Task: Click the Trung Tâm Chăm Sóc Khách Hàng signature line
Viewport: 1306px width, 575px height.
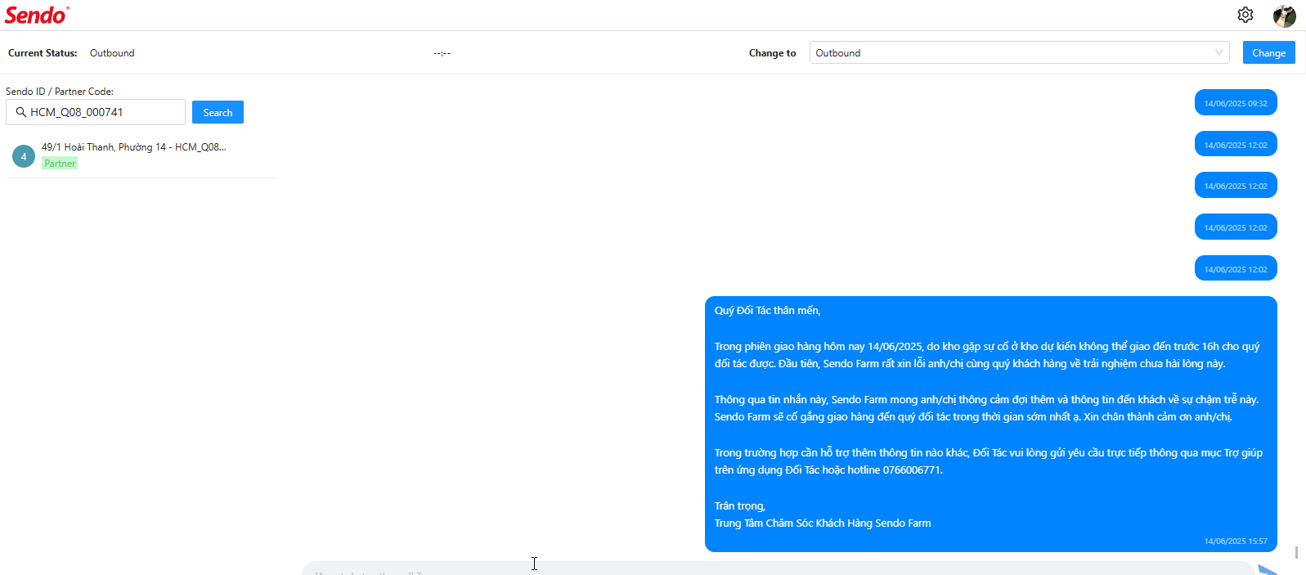Action: [822, 523]
